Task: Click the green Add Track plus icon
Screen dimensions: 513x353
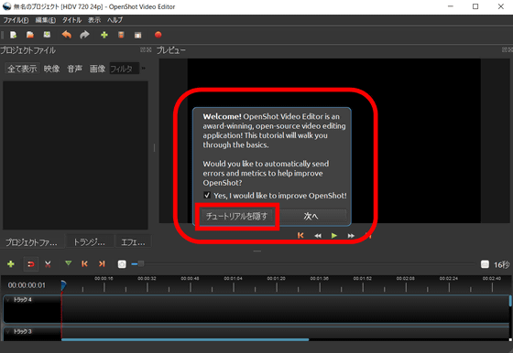Action: click(11, 264)
